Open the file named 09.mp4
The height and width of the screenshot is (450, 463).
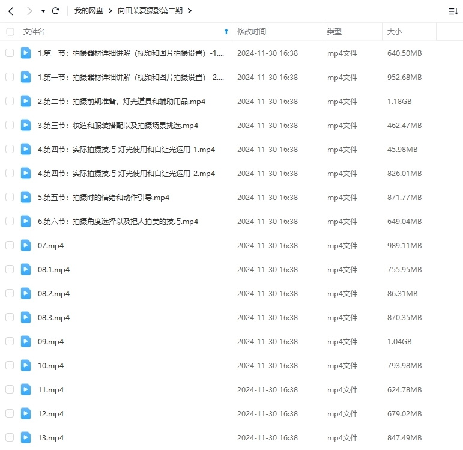tap(51, 342)
